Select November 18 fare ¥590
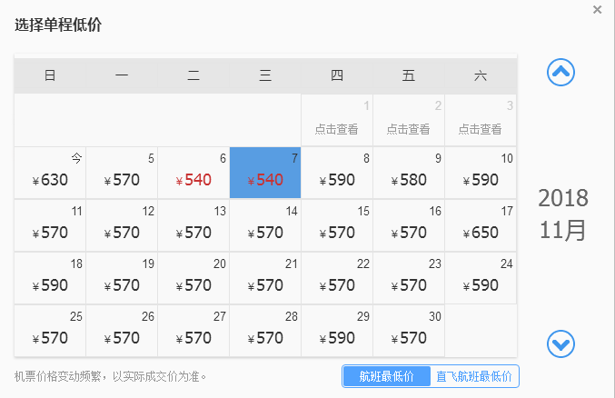Image resolution: width=615 pixels, height=398 pixels. coord(50,278)
